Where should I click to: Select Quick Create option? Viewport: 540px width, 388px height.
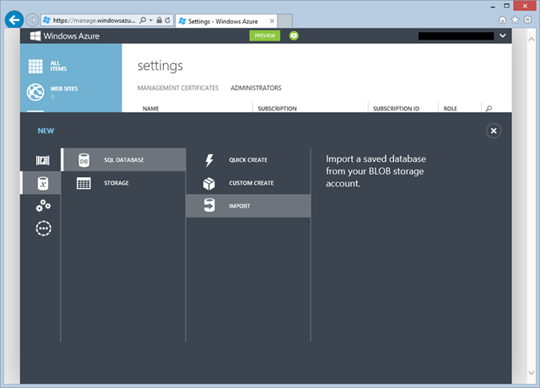[x=248, y=160]
